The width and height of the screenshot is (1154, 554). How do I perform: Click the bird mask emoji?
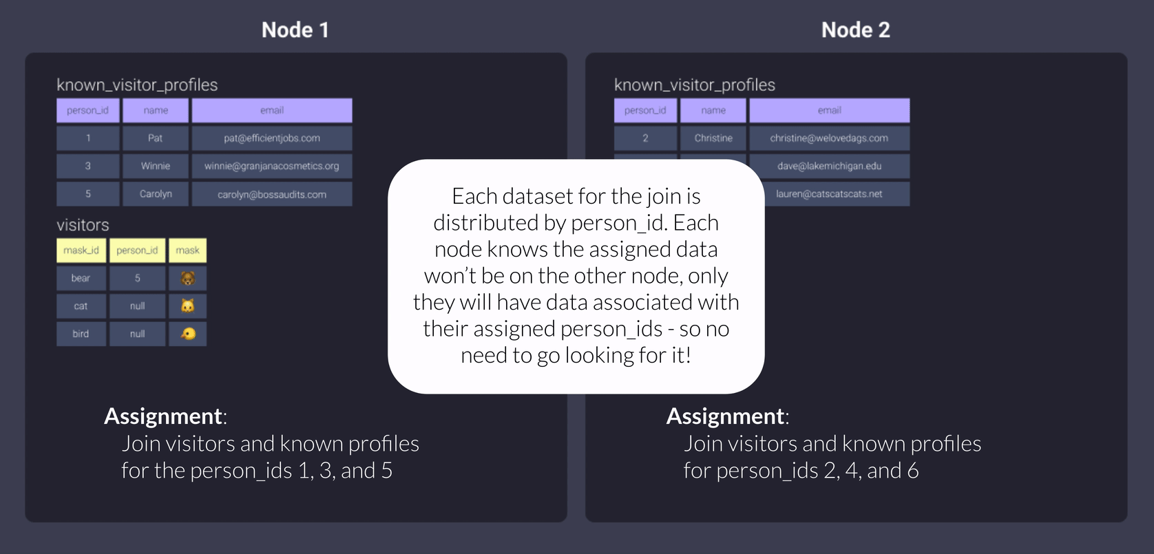(187, 334)
